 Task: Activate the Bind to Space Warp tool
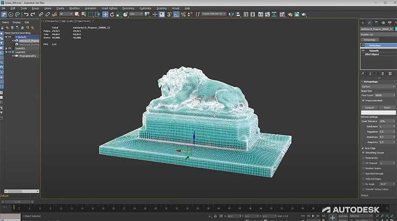[54, 14]
